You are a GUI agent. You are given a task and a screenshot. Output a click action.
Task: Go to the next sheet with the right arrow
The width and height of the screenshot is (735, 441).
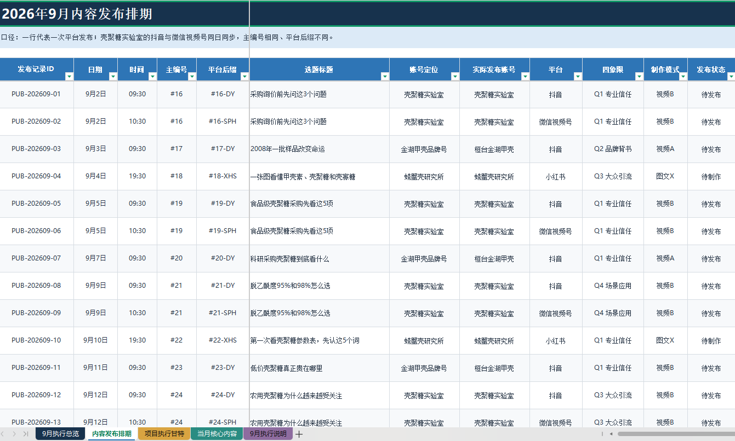click(15, 434)
